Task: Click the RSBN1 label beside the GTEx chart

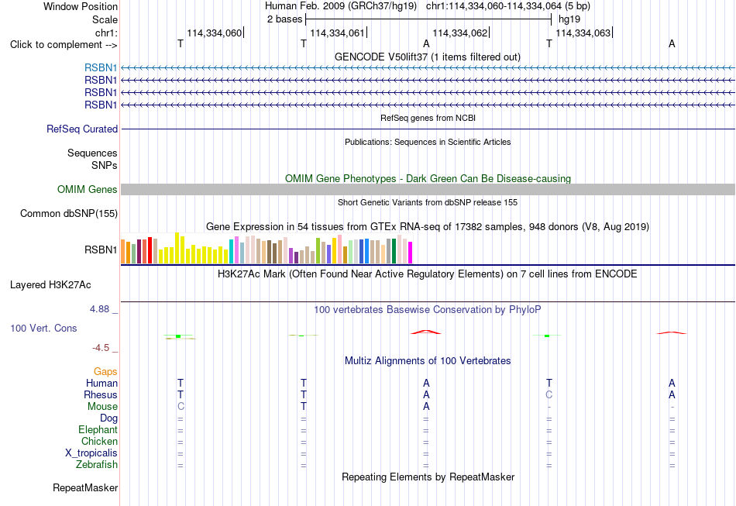Action: [101, 250]
